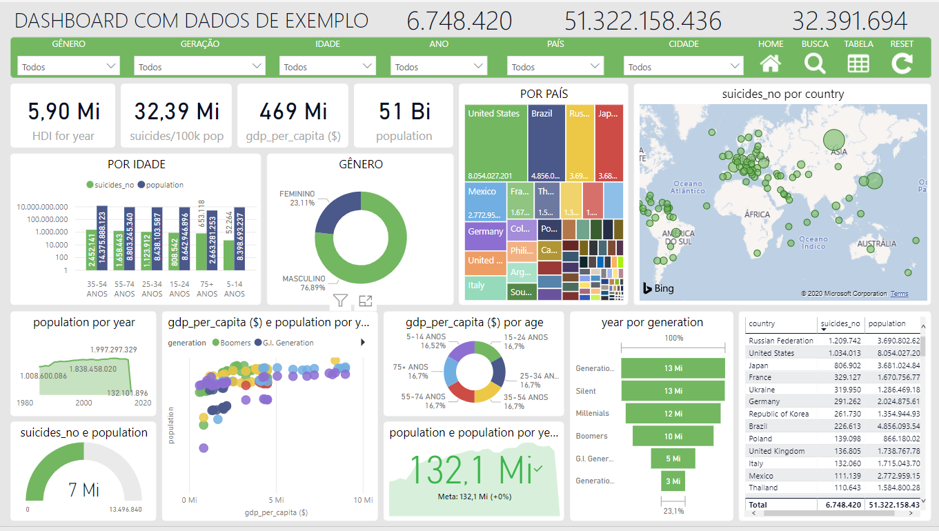
Task: Click the 75+ ANOS suicides_no bar
Action: coord(201,252)
